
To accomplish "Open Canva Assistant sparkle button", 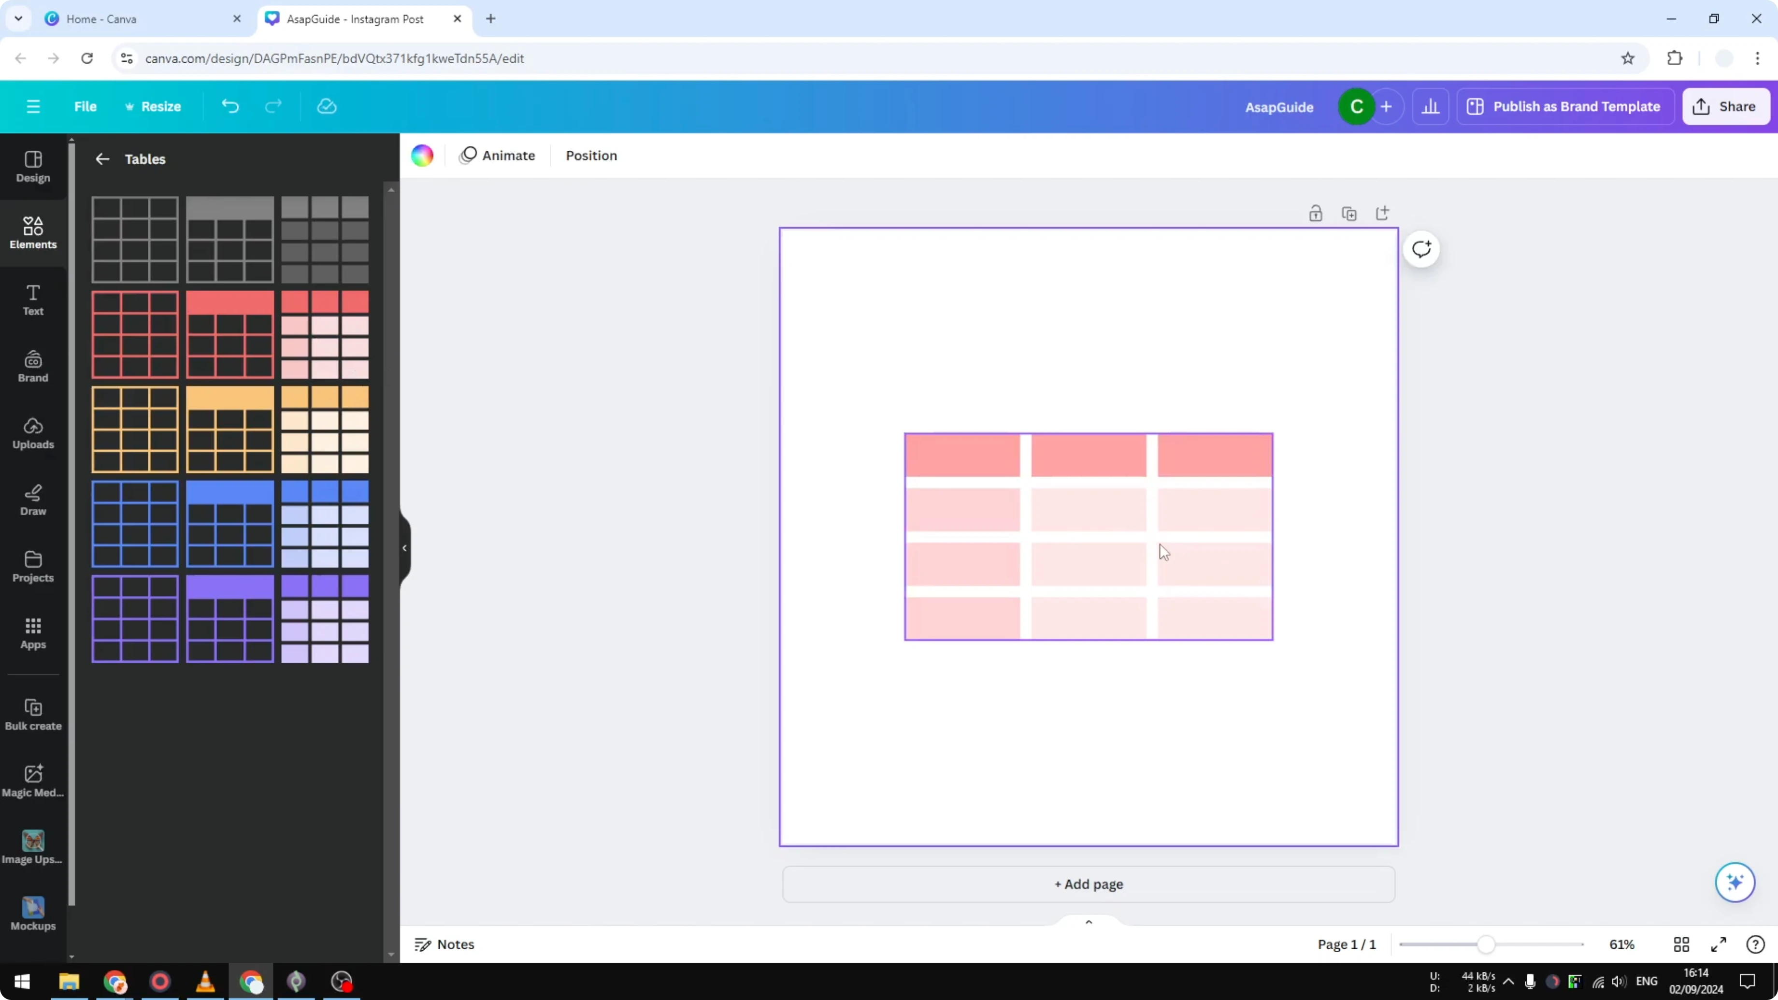I will (1735, 882).
